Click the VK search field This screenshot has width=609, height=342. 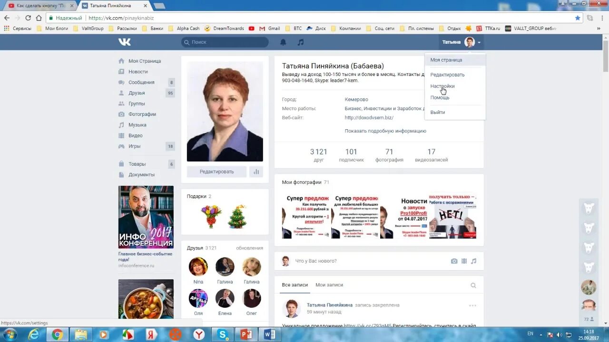pyautogui.click(x=225, y=42)
